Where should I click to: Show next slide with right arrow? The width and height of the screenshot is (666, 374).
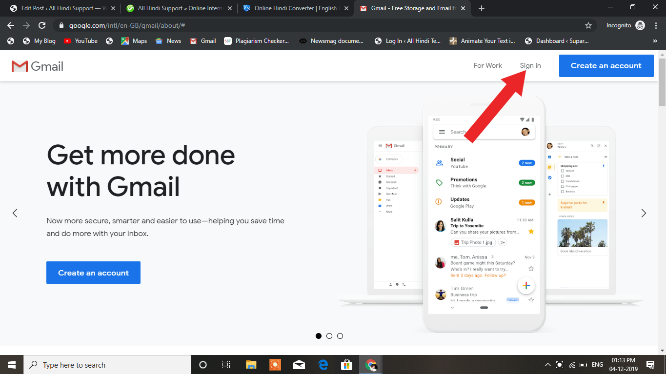[644, 213]
